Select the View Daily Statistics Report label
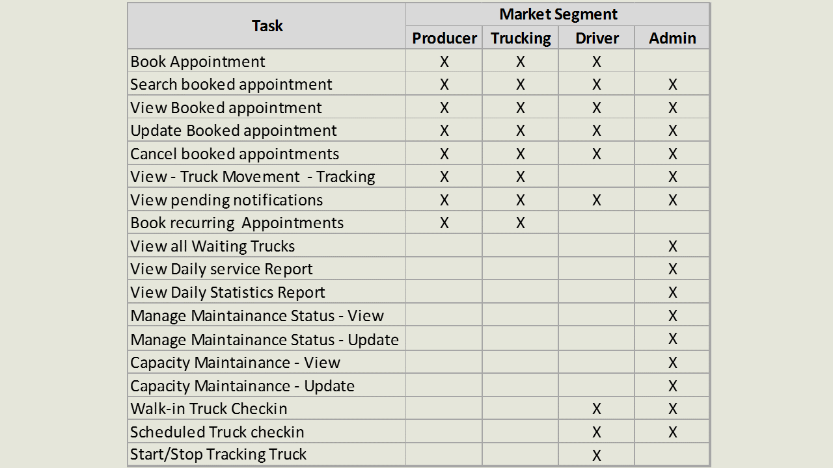This screenshot has height=468, width=833. coord(228,292)
